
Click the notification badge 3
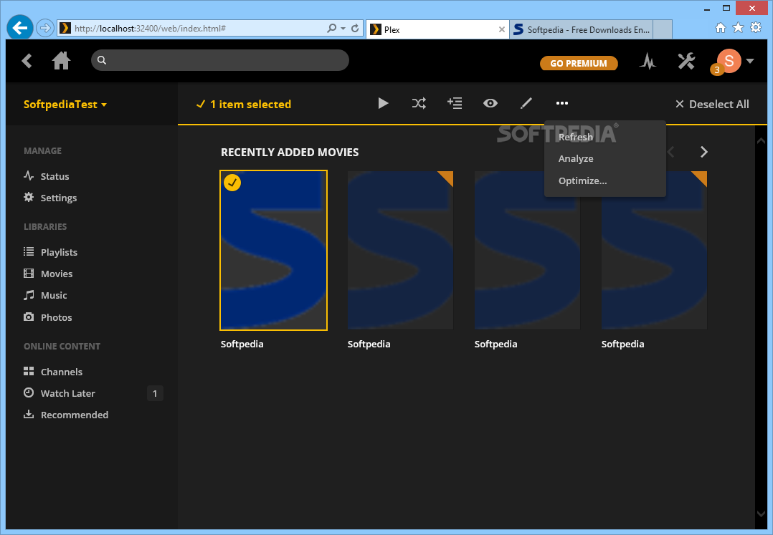click(717, 70)
